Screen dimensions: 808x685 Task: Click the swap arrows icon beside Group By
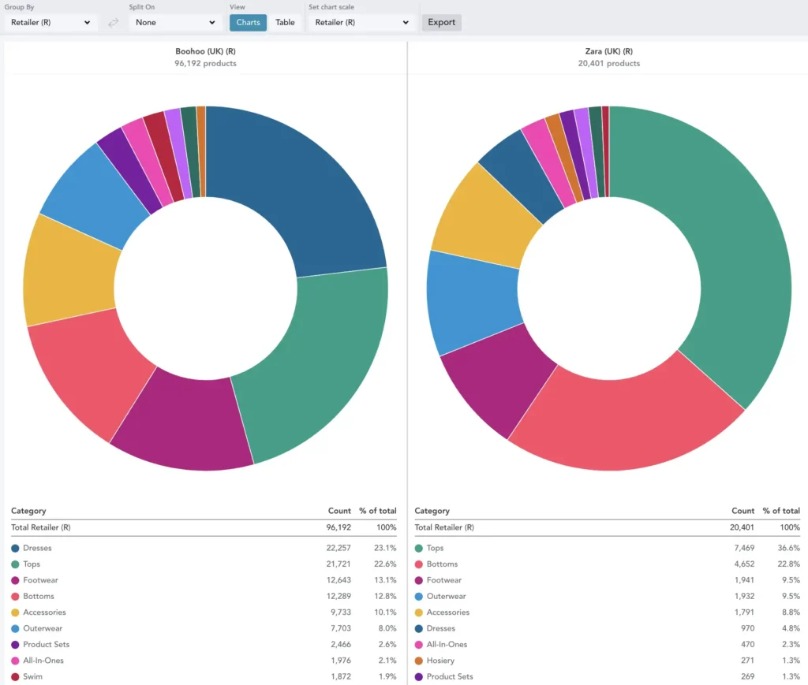click(x=114, y=23)
